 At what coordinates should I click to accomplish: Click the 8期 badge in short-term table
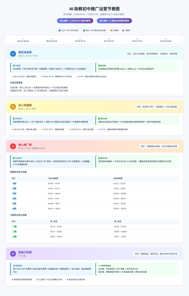(x=14, y=209)
